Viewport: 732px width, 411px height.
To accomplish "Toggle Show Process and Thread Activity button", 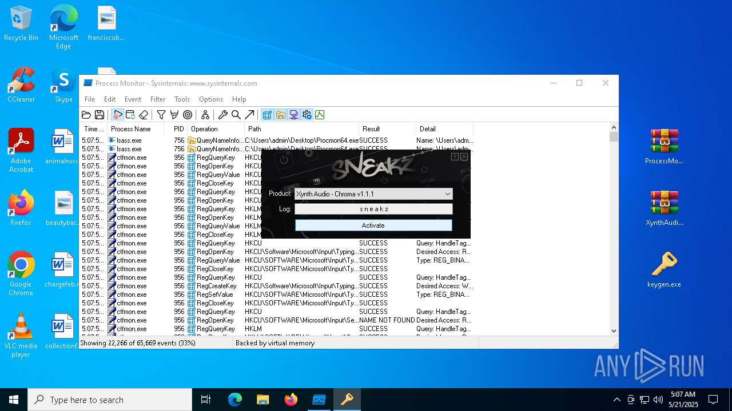I will tap(307, 115).
